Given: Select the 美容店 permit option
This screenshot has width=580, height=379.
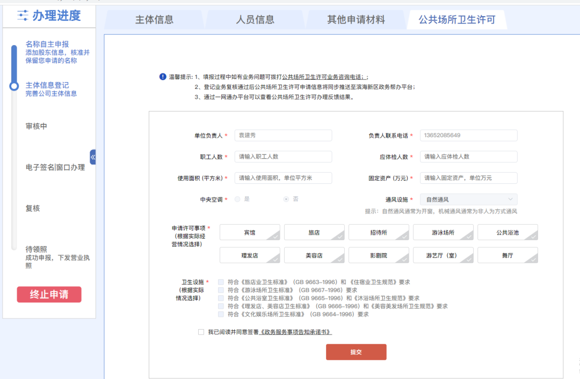Looking at the screenshot, I should coord(314,255).
